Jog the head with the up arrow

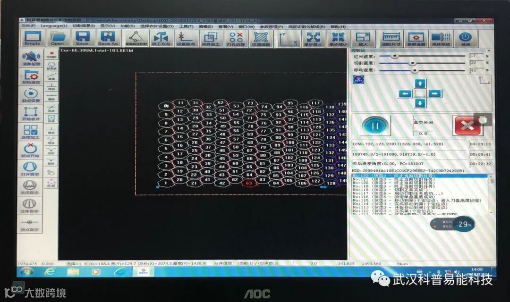(420, 84)
